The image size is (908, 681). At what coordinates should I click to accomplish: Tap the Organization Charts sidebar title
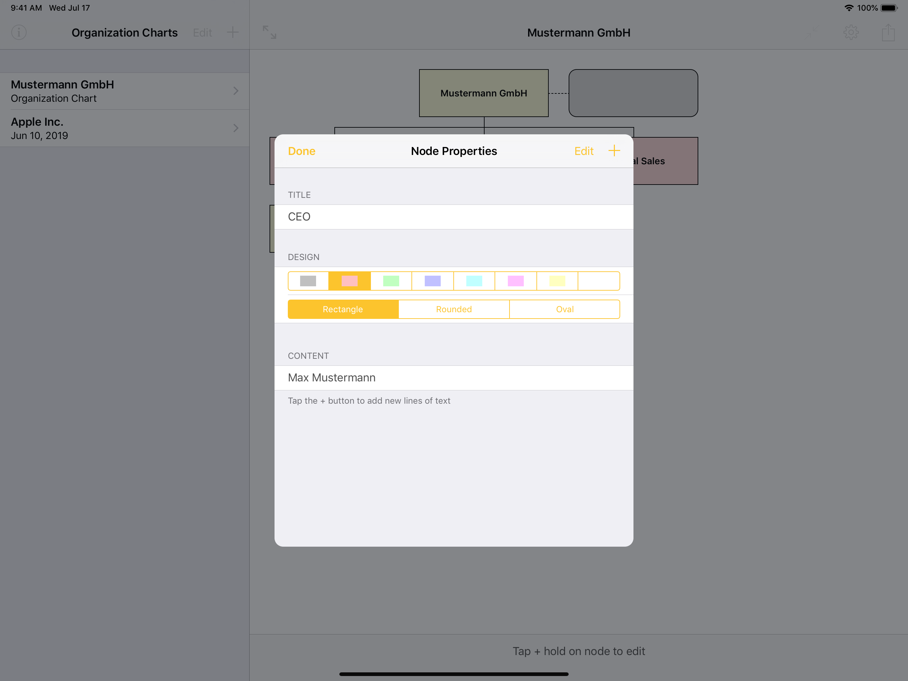125,33
